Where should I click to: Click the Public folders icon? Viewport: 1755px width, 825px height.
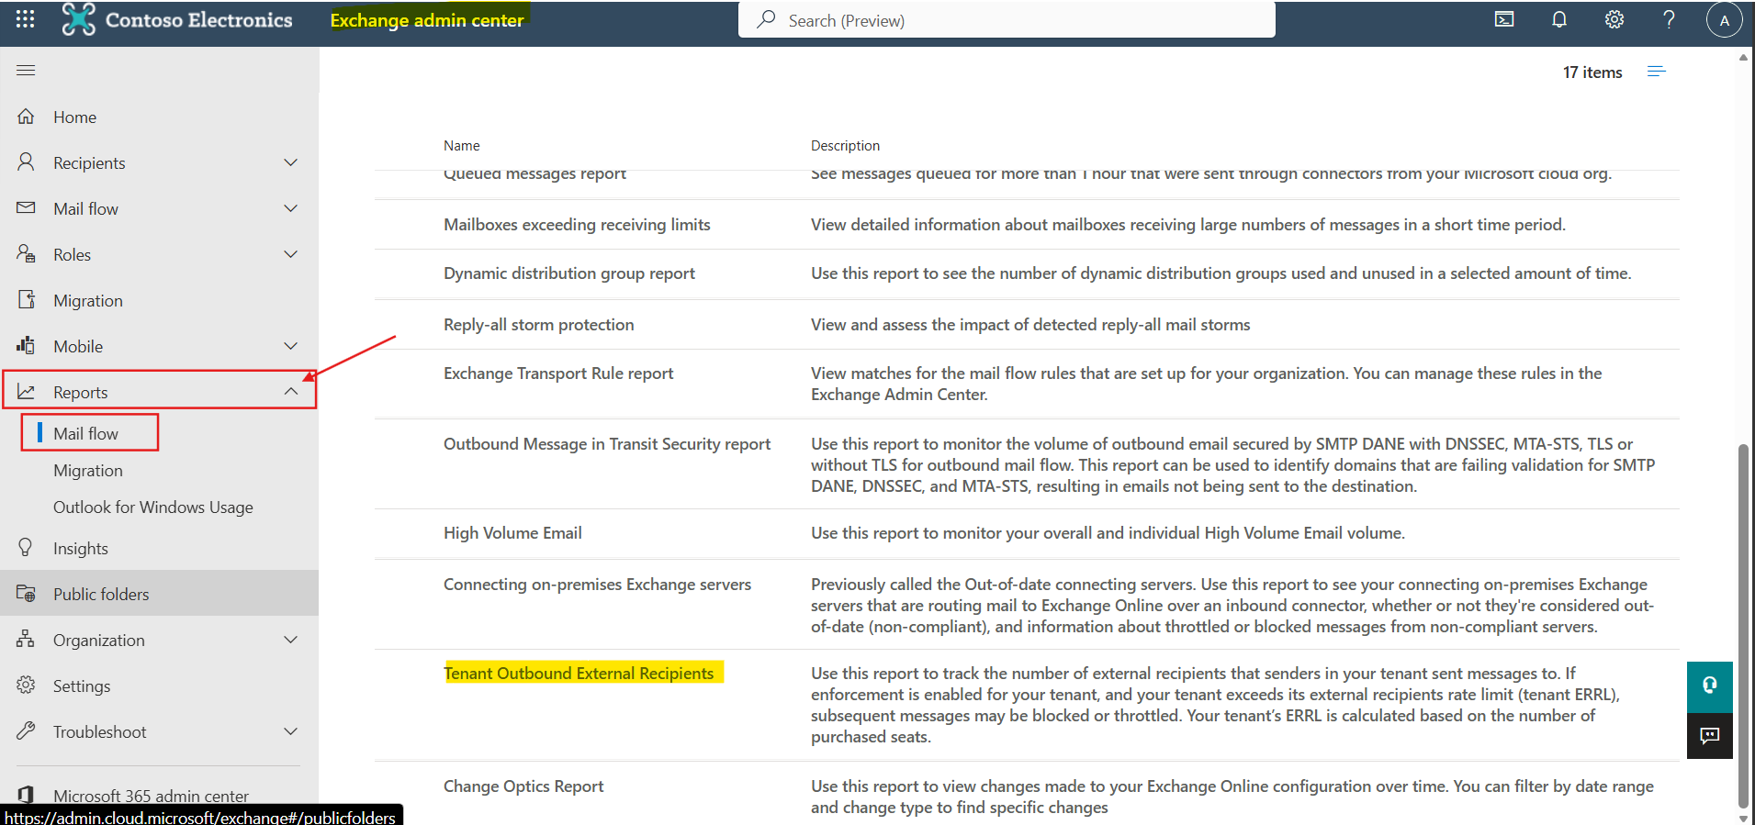26,594
